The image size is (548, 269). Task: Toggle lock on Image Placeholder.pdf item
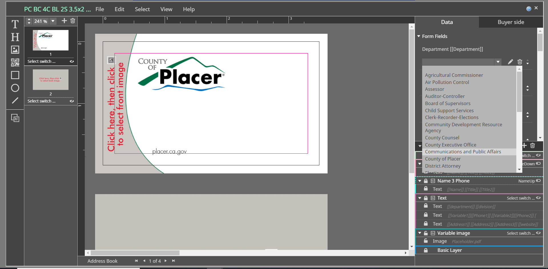[x=426, y=241]
